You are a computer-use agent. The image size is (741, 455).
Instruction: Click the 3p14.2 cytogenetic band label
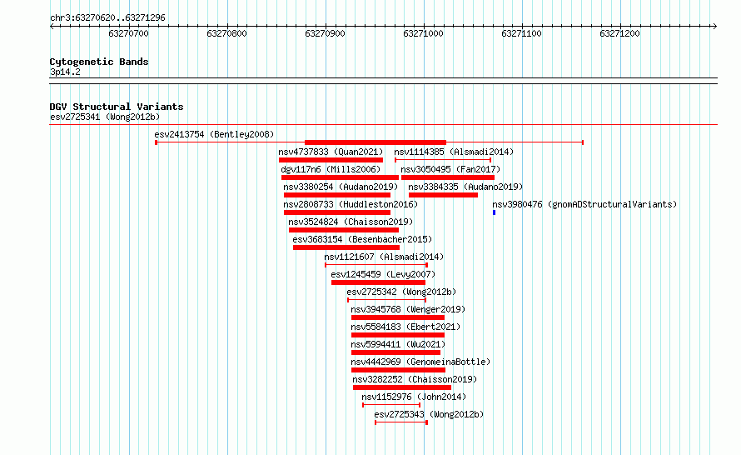(x=65, y=72)
